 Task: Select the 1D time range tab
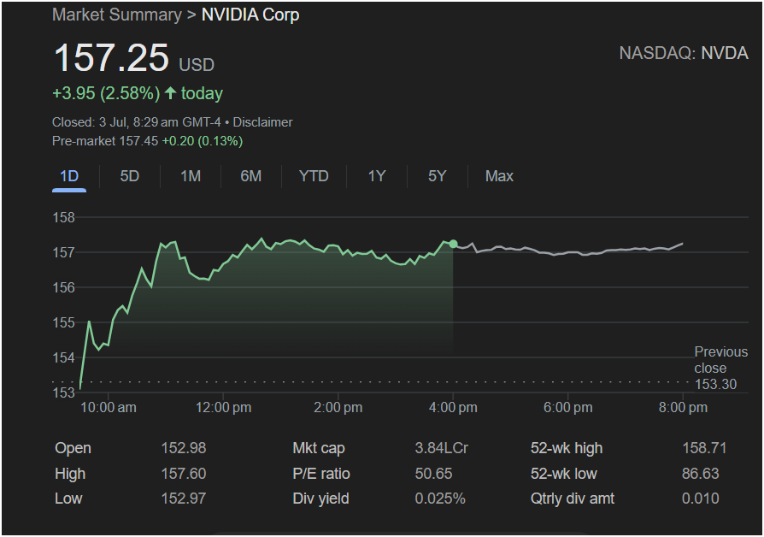tap(69, 176)
